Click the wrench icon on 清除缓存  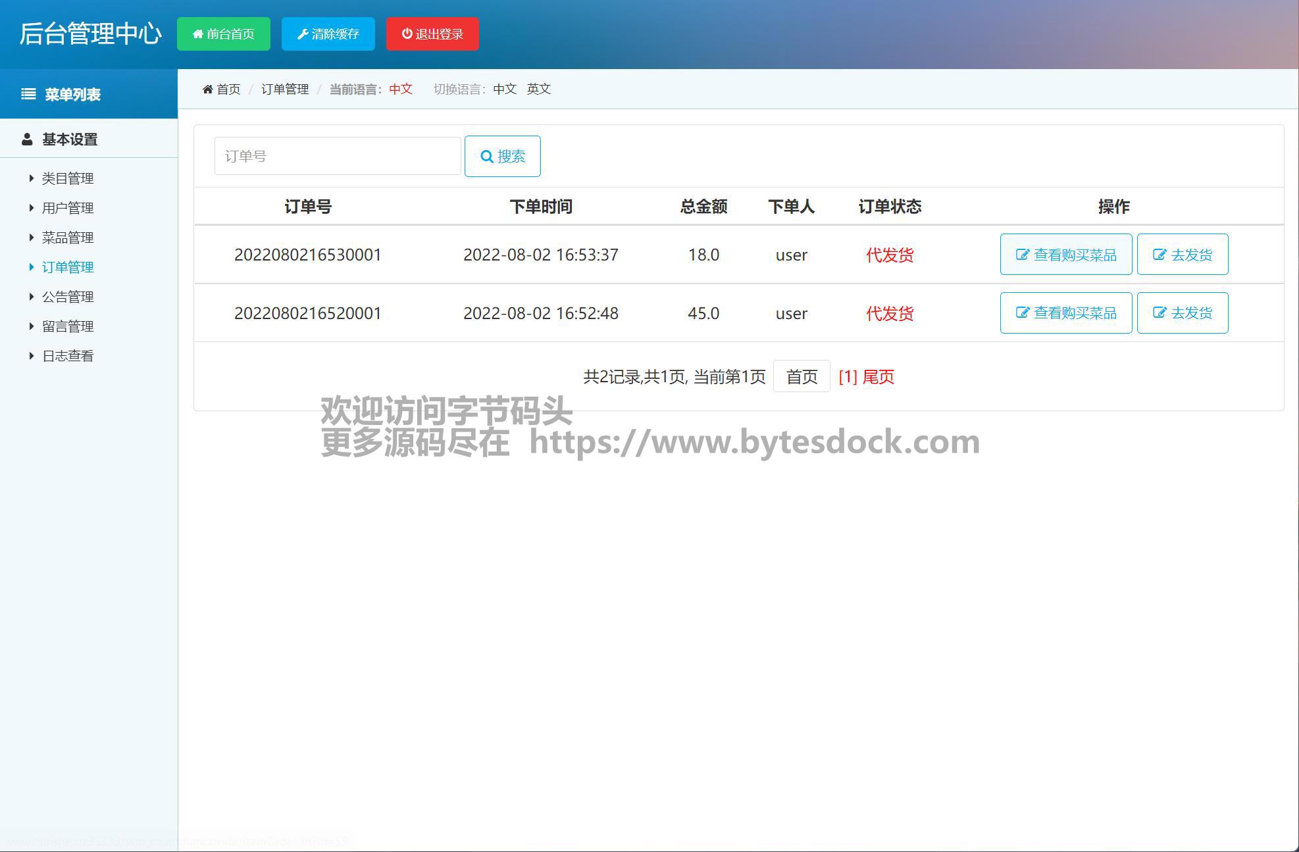[x=303, y=34]
